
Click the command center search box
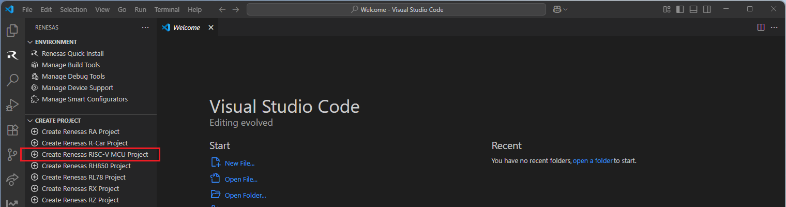397,9
